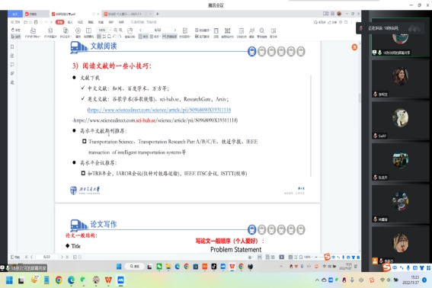Expand the File menu in WPS
The image size is (432, 288).
coord(15,22)
